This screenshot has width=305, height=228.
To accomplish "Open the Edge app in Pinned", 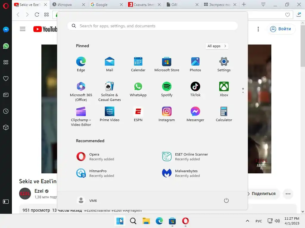I will pyautogui.click(x=81, y=64).
